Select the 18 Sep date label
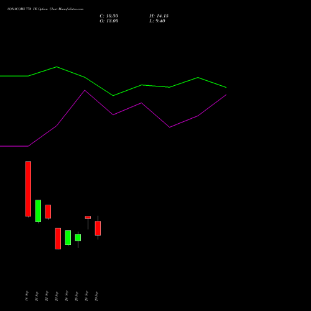The width and height of the screenshot is (311, 311). click(x=27, y=296)
